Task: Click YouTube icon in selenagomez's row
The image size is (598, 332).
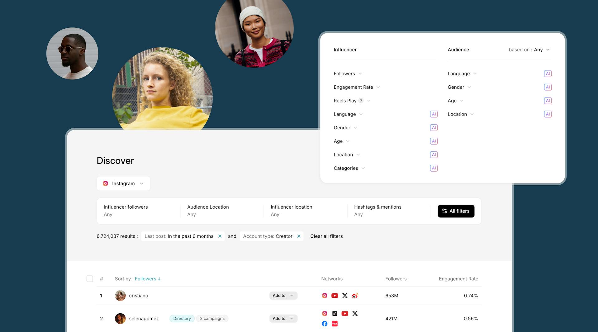Action: (x=345, y=314)
